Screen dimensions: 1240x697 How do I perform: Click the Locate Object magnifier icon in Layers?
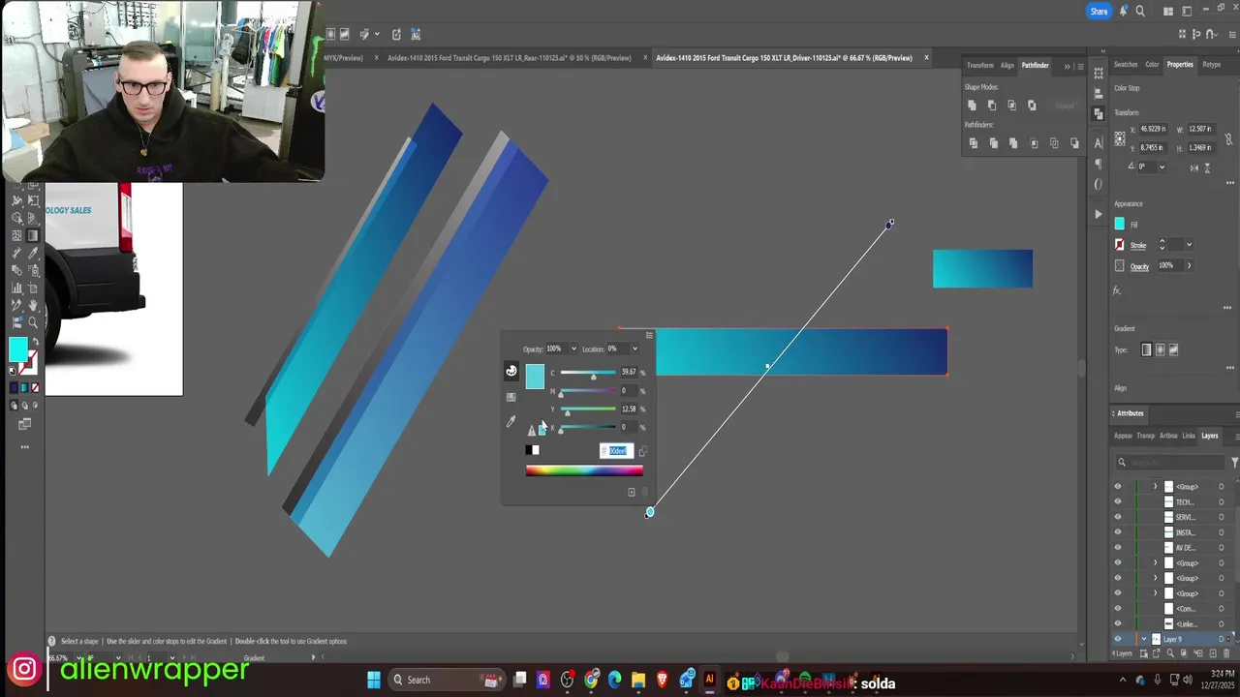[x=1170, y=653]
